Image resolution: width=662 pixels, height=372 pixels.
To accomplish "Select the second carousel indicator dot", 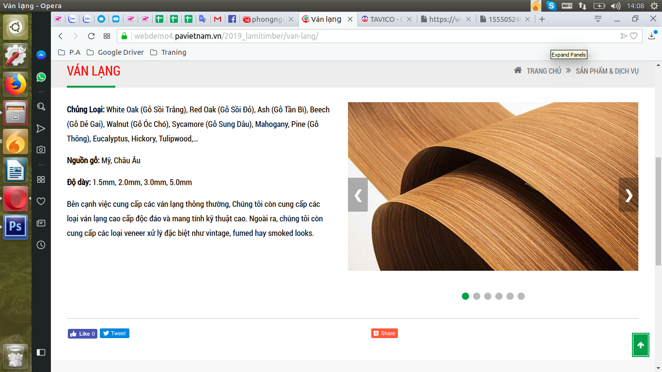I will click(x=477, y=296).
